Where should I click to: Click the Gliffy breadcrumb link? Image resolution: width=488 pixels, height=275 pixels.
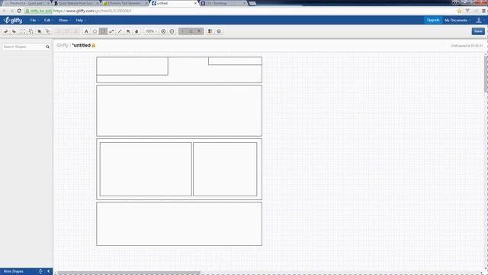(63, 45)
